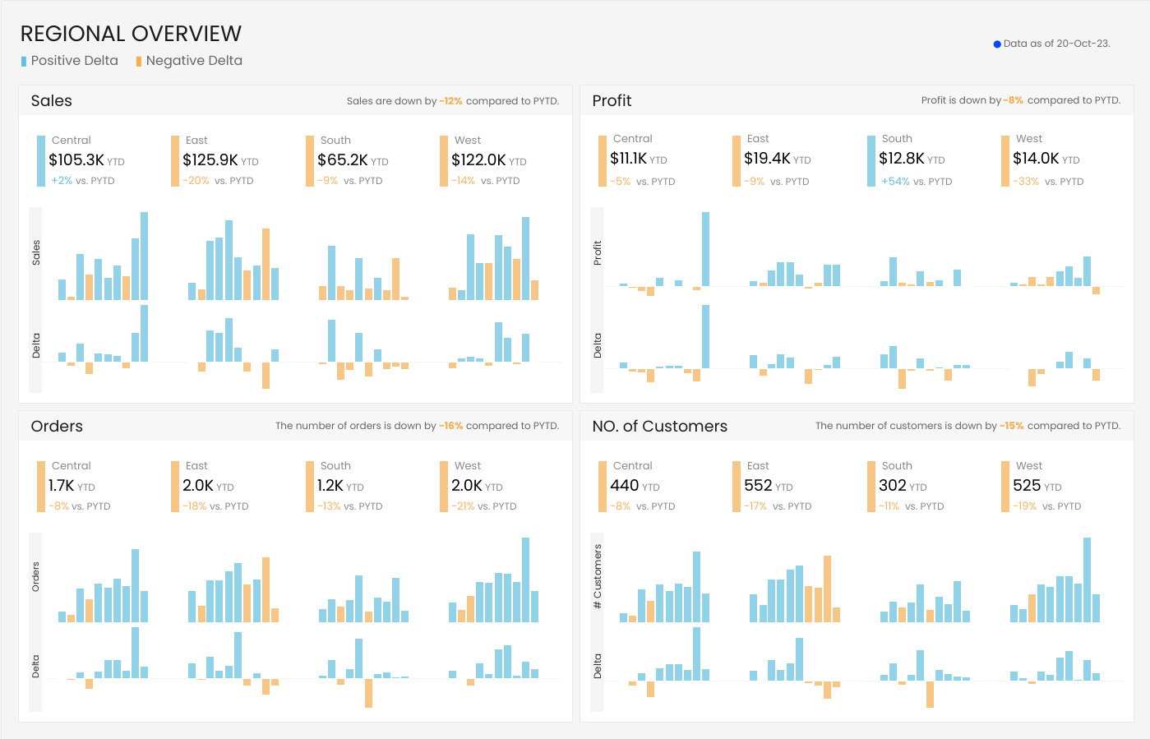Select the blue bar icon beside Central sales
The image size is (1150, 739).
pos(39,160)
